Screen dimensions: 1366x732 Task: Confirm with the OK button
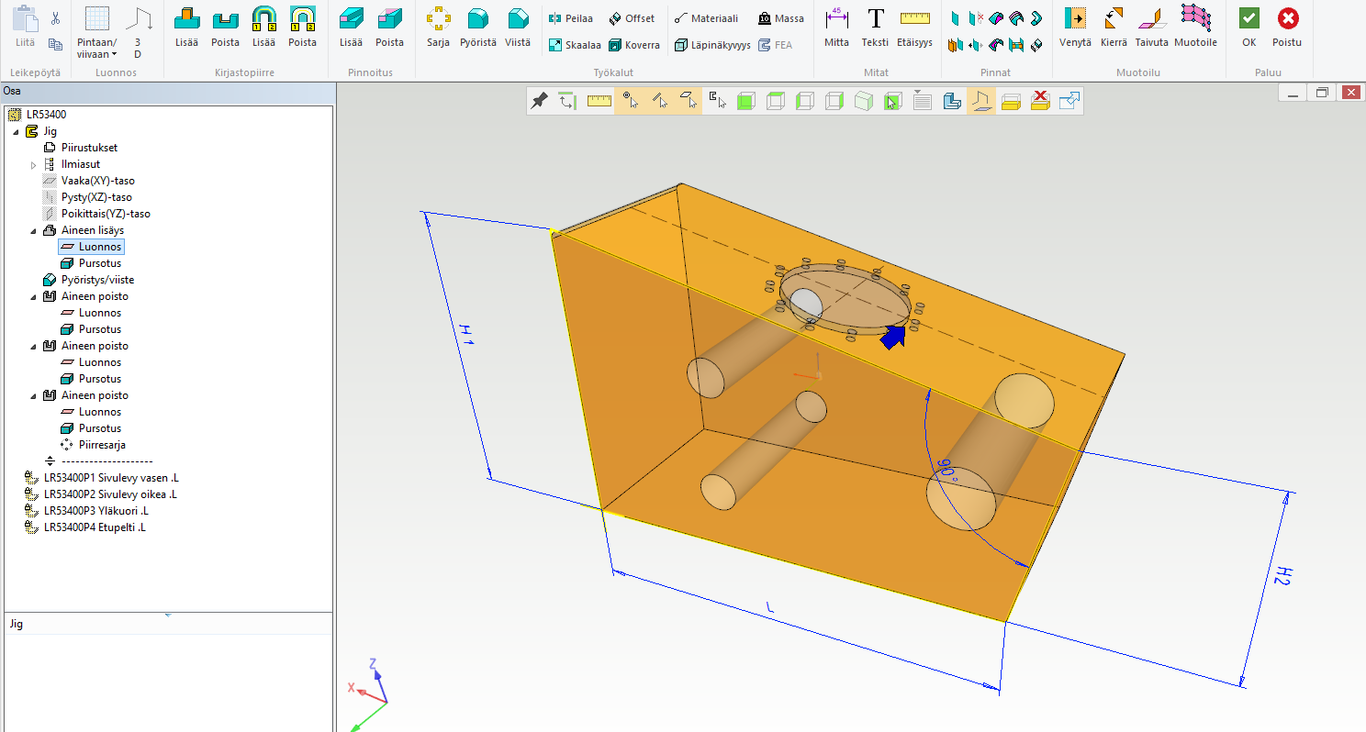(x=1248, y=27)
